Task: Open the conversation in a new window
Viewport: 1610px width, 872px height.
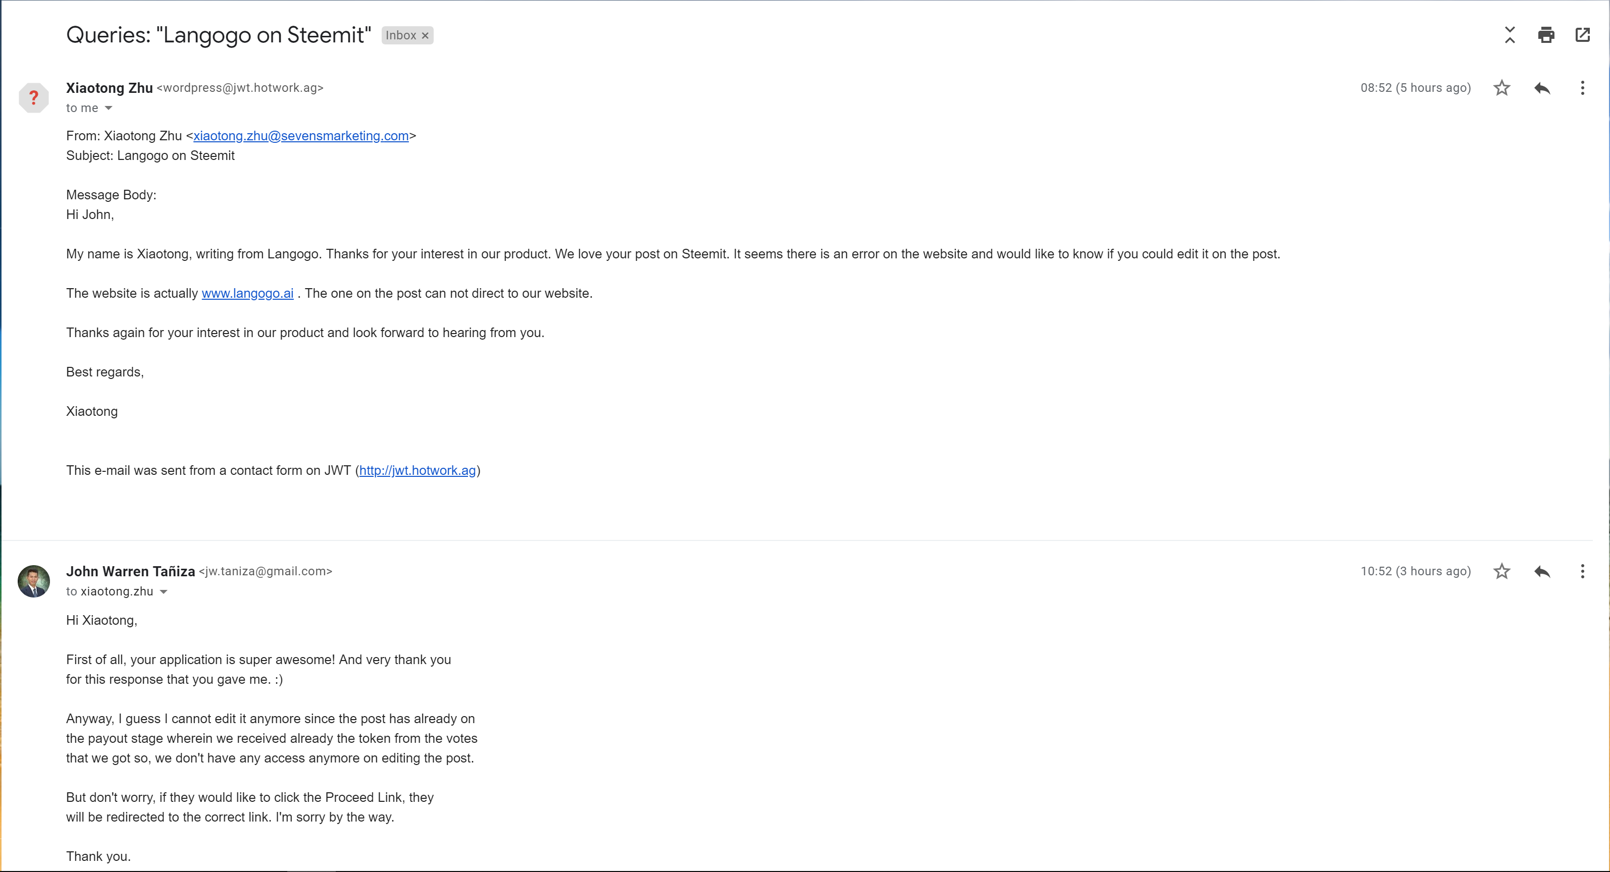Action: [x=1583, y=35]
